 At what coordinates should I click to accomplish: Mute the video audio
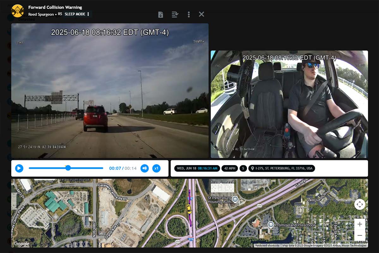145,168
